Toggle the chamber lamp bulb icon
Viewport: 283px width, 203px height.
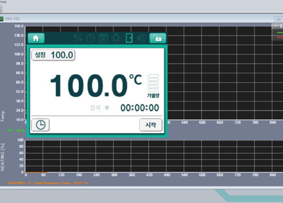[x=116, y=38]
